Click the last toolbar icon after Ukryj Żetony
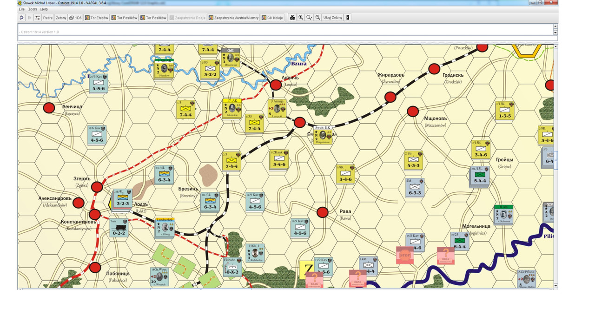The width and height of the screenshot is (595, 322). pos(348,18)
